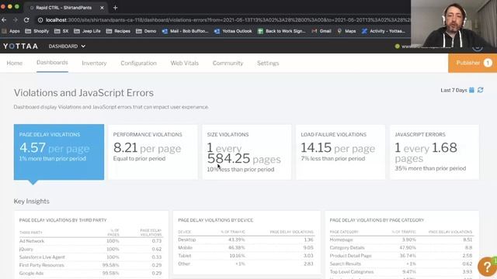Expand the DASHBOARD dropdown menu
Image resolution: width=497 pixels, height=279 pixels.
pyautogui.click(x=67, y=46)
